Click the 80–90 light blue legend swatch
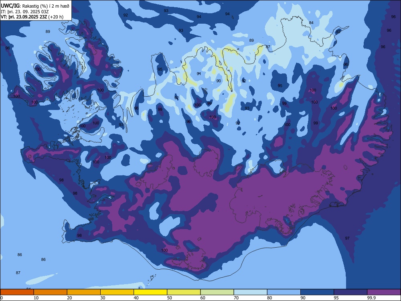 pos(284,292)
